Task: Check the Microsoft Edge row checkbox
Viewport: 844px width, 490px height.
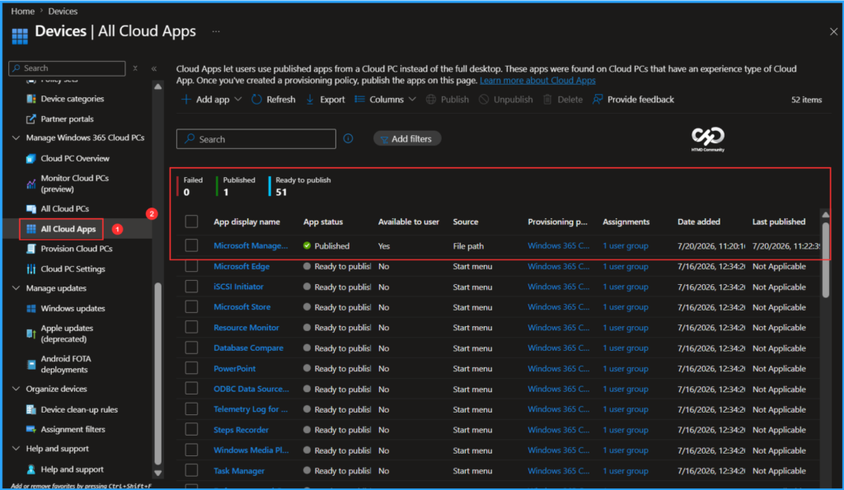Action: (191, 266)
